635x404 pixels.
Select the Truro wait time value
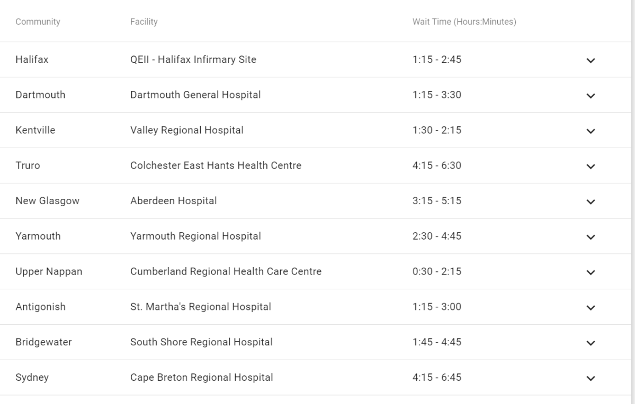pyautogui.click(x=437, y=166)
